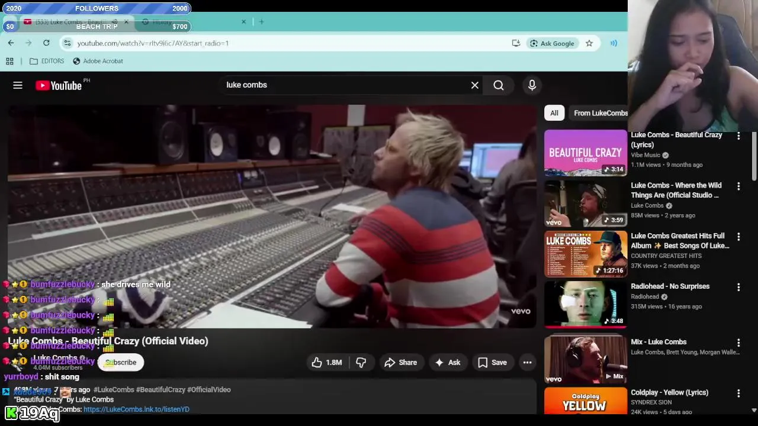Play Where the Wild Things Are thumbnail
This screenshot has height=426, width=758.
[586, 203]
